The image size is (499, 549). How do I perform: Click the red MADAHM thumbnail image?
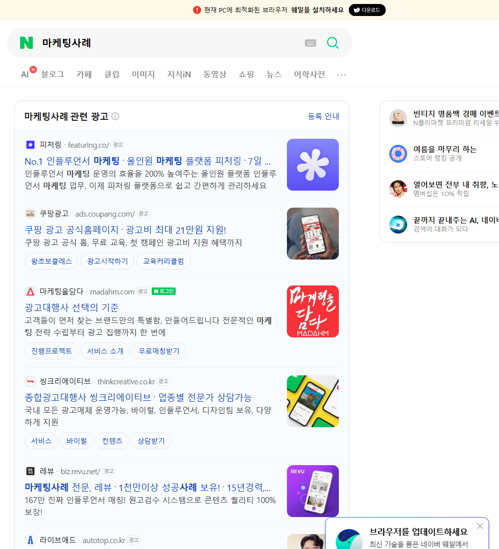pyautogui.click(x=313, y=311)
